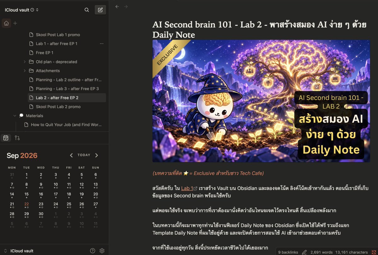Go to the previous month in the calendar
Screen dimensions: 378x255
pos(71,155)
